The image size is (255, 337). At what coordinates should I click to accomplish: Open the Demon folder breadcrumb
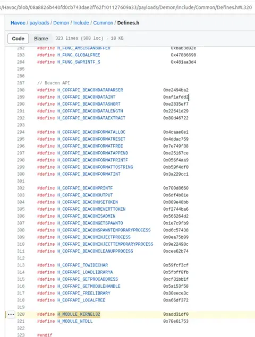pyautogui.click(x=61, y=23)
